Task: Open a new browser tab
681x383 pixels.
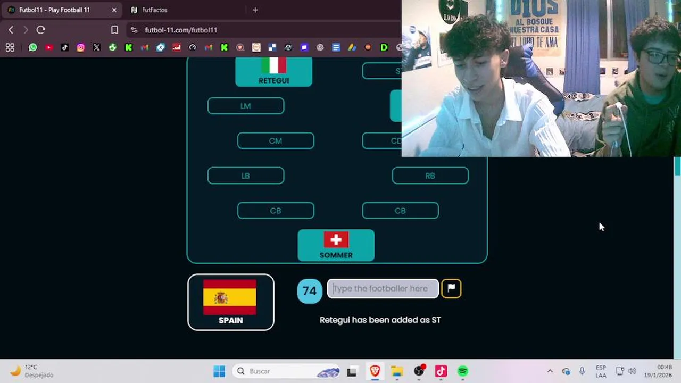Action: point(255,10)
